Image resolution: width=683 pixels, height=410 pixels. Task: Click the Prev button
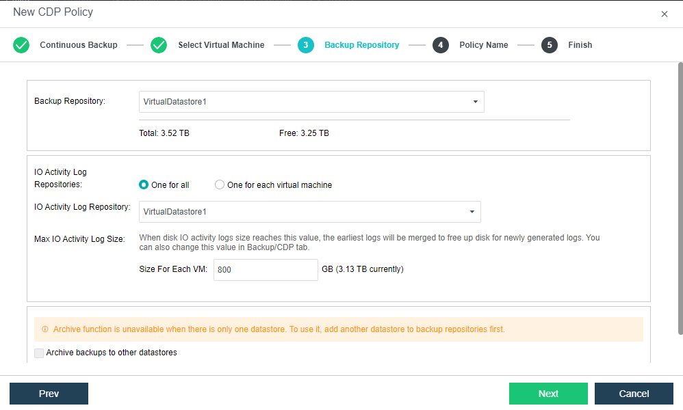(x=49, y=394)
